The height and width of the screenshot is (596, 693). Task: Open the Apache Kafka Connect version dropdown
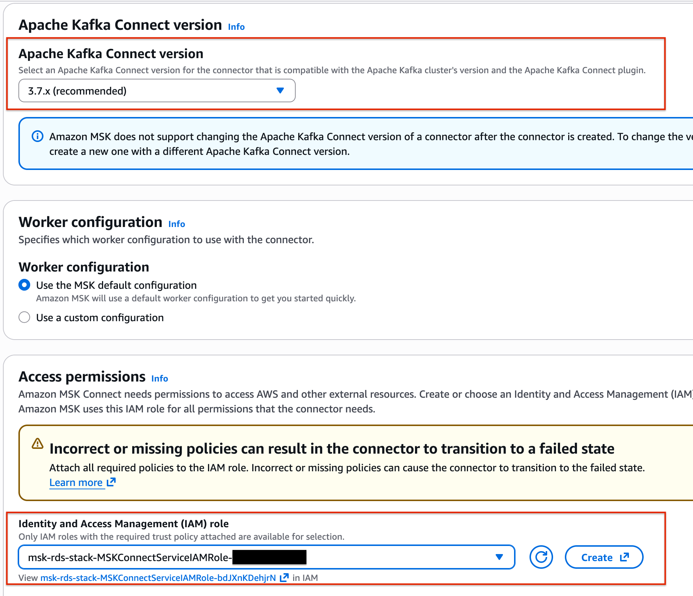(156, 91)
